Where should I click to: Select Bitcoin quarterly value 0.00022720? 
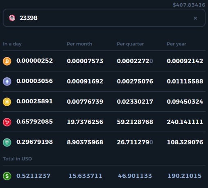[135, 61]
